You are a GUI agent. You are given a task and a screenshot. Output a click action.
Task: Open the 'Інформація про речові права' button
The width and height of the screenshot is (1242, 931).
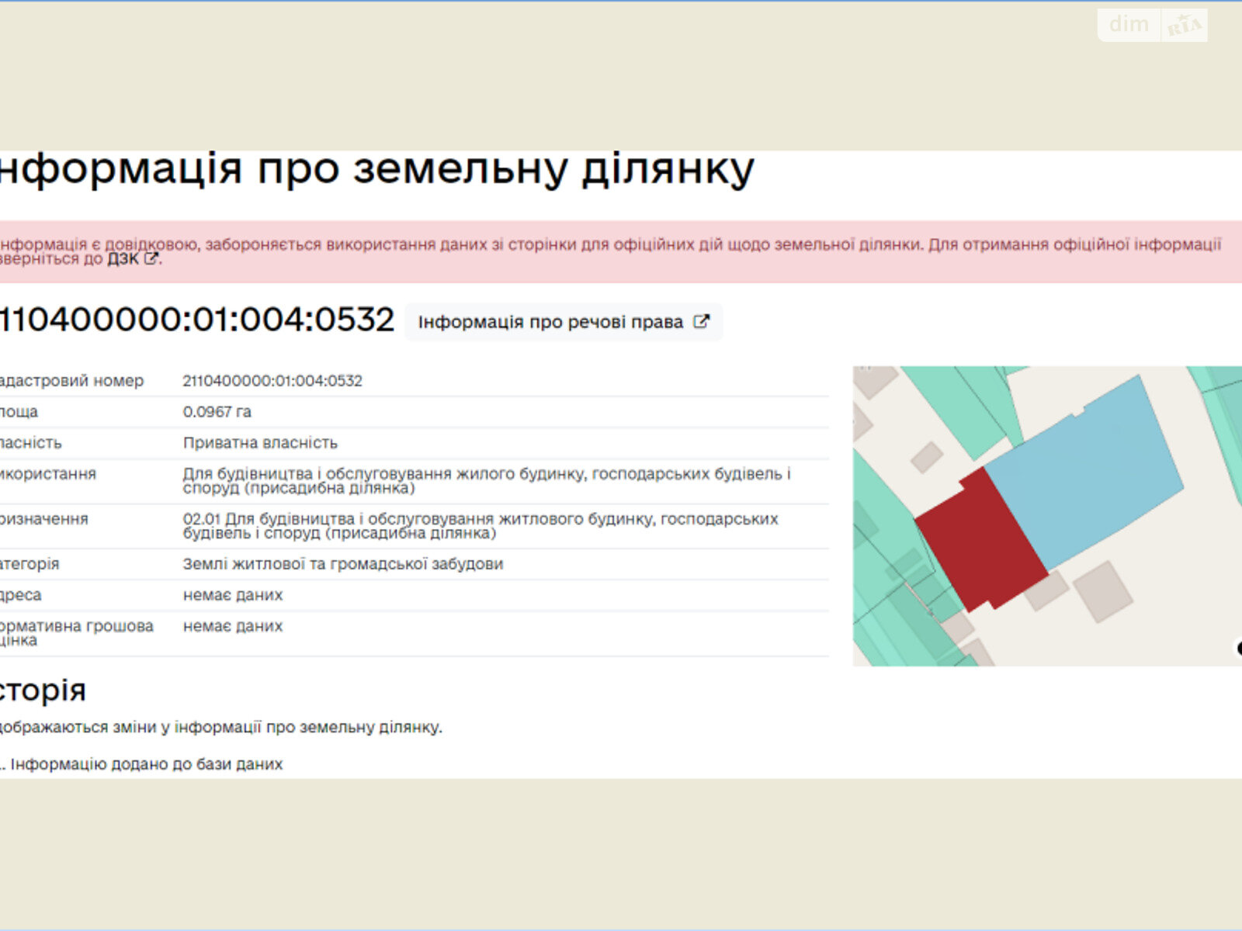tap(564, 322)
